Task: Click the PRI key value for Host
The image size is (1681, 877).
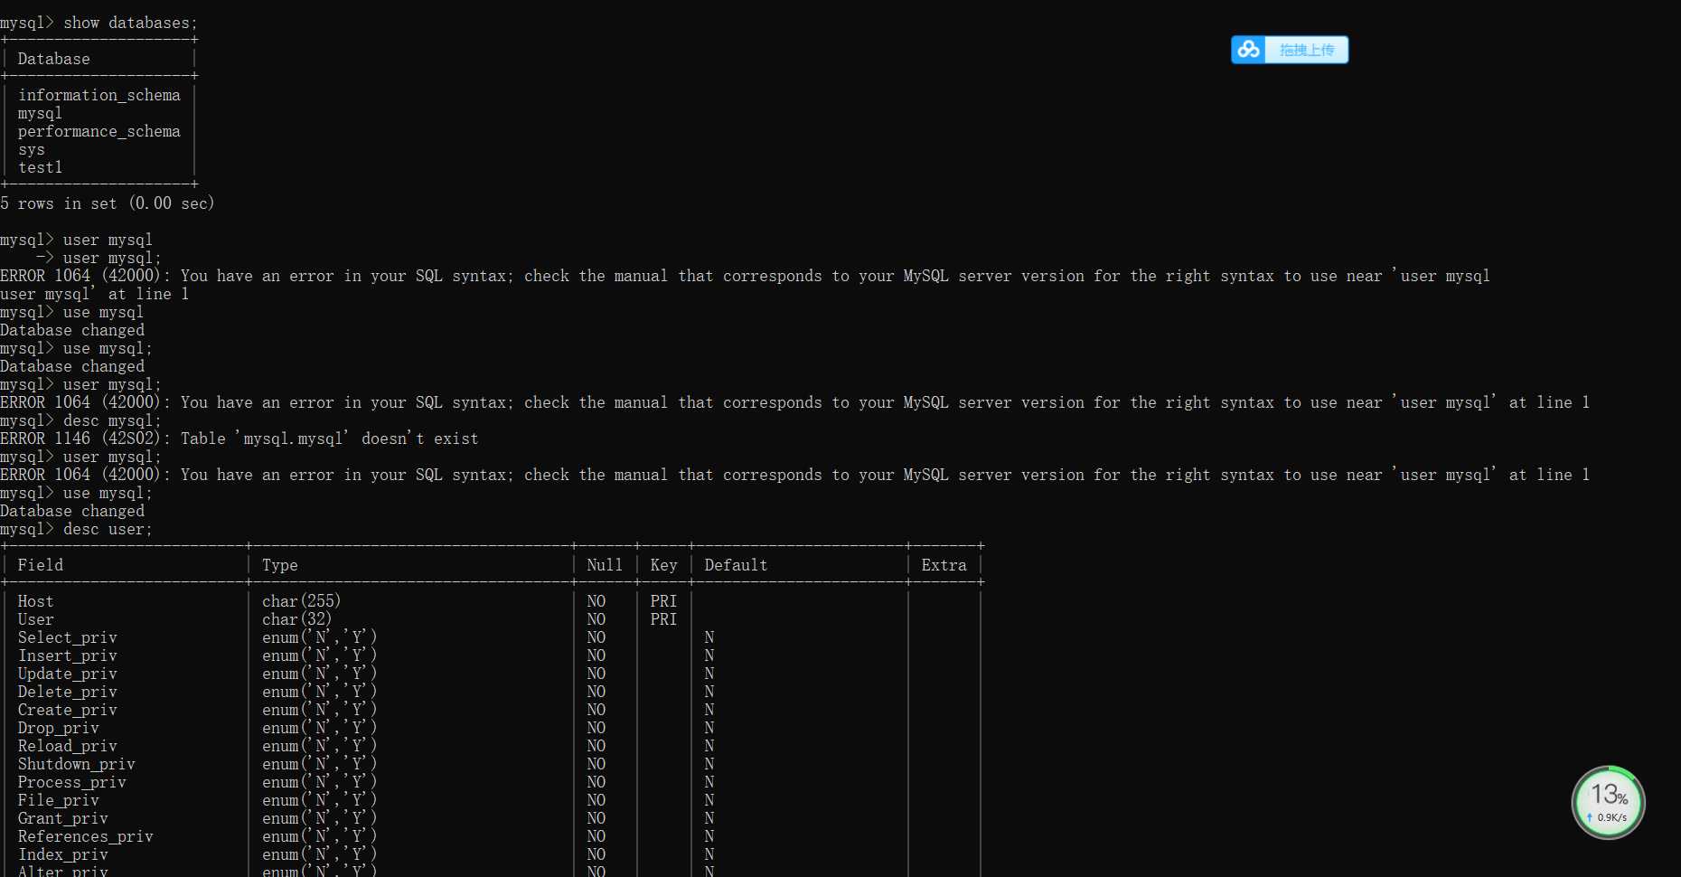Action: tap(663, 601)
